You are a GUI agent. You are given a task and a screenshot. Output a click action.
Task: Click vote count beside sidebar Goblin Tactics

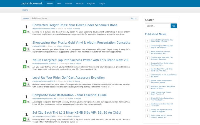pos(147,76)
